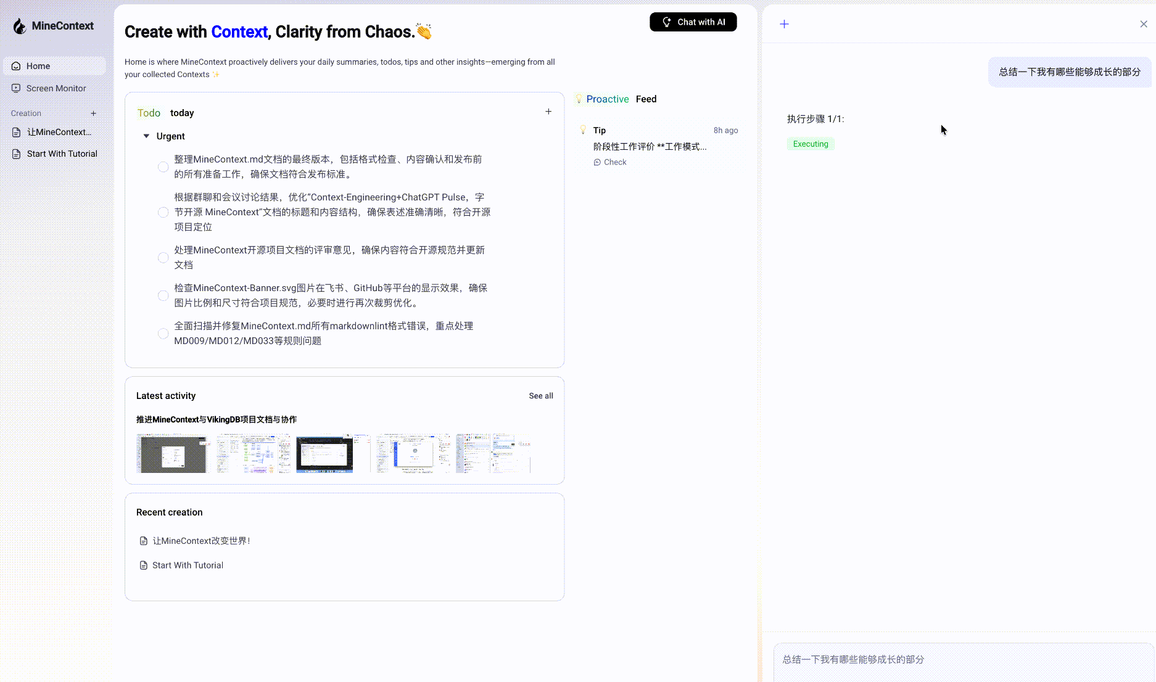Open See all in Latest activity
Screen dimensions: 1156x682
point(540,395)
